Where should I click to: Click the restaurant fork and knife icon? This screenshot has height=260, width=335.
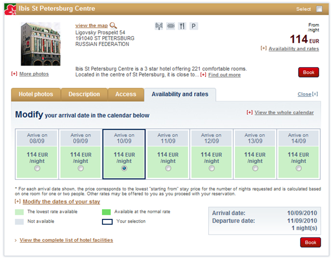pos(182,26)
